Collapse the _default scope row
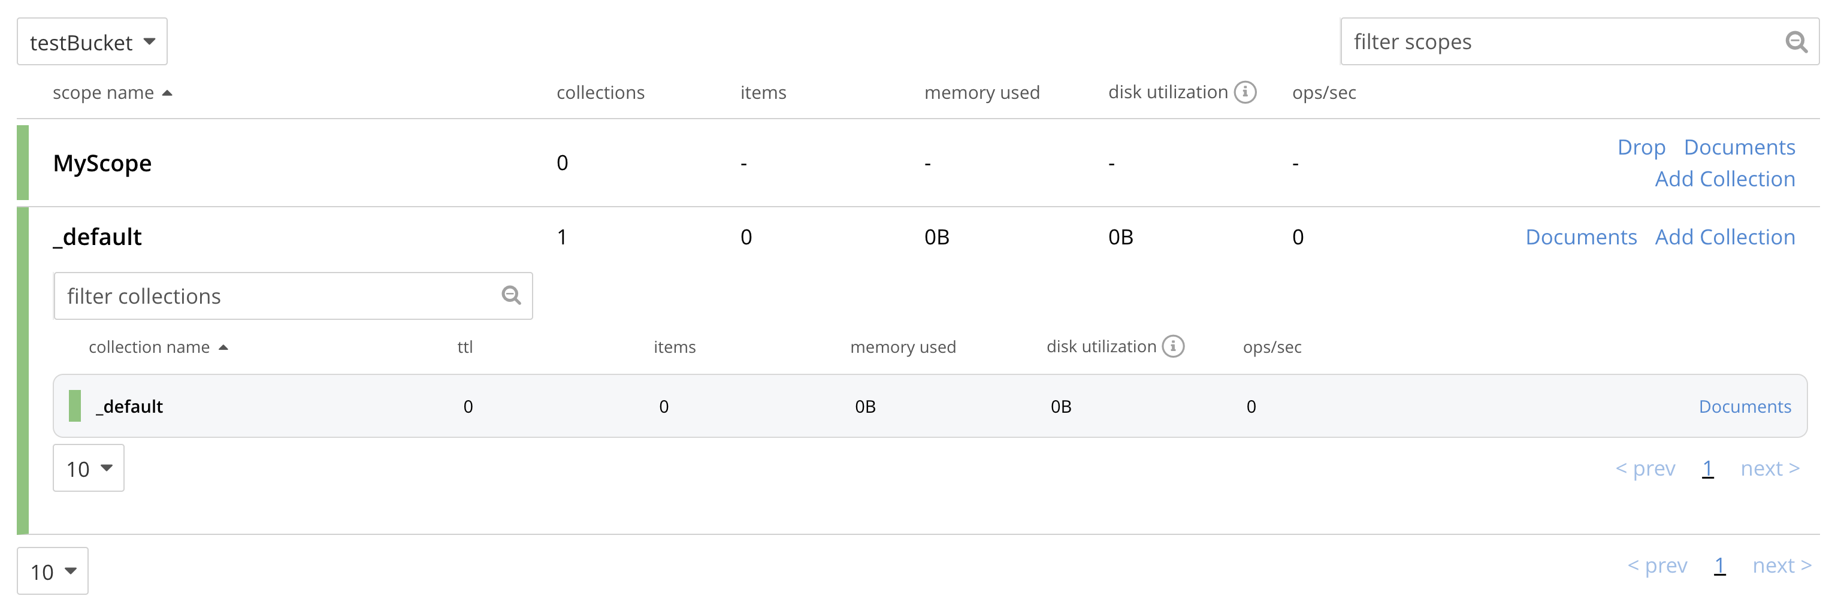 (x=98, y=237)
